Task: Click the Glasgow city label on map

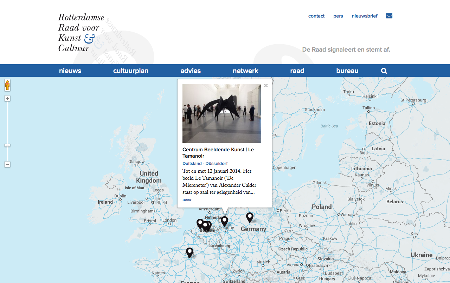Action: click(136, 162)
